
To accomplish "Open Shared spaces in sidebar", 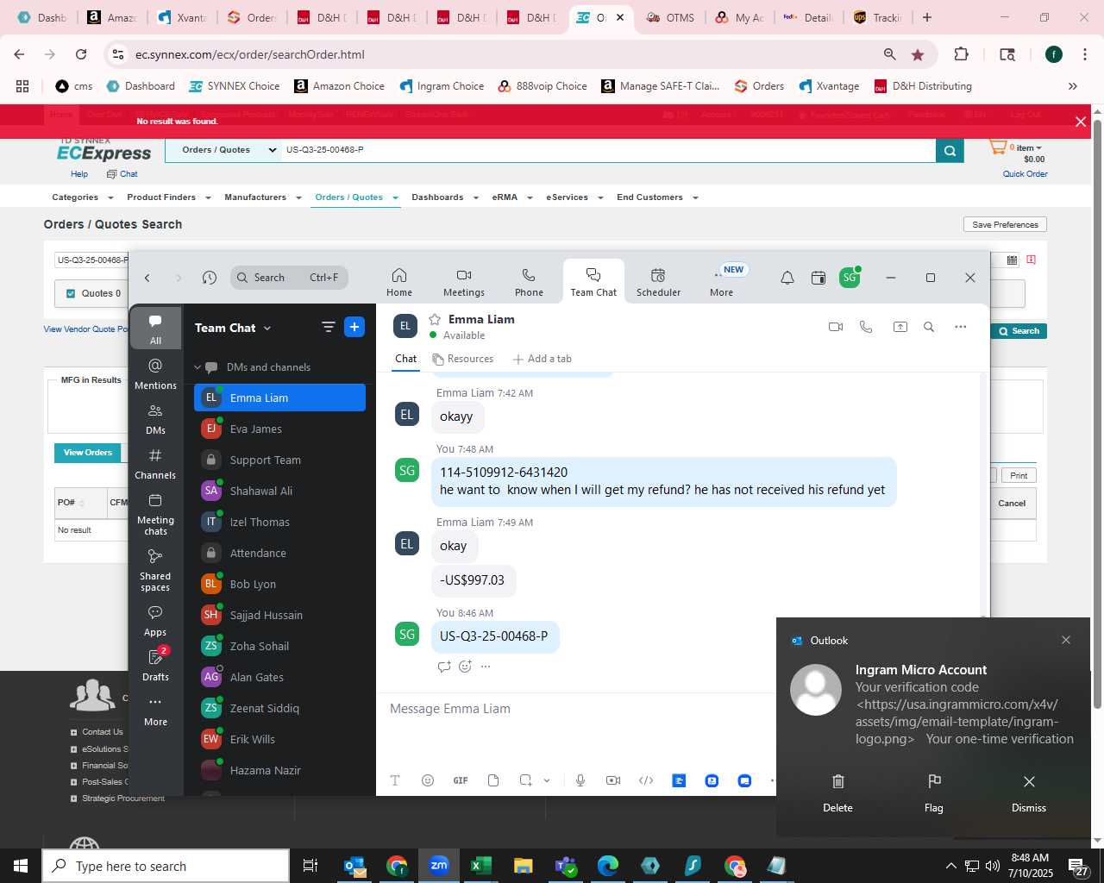I will click(x=155, y=570).
